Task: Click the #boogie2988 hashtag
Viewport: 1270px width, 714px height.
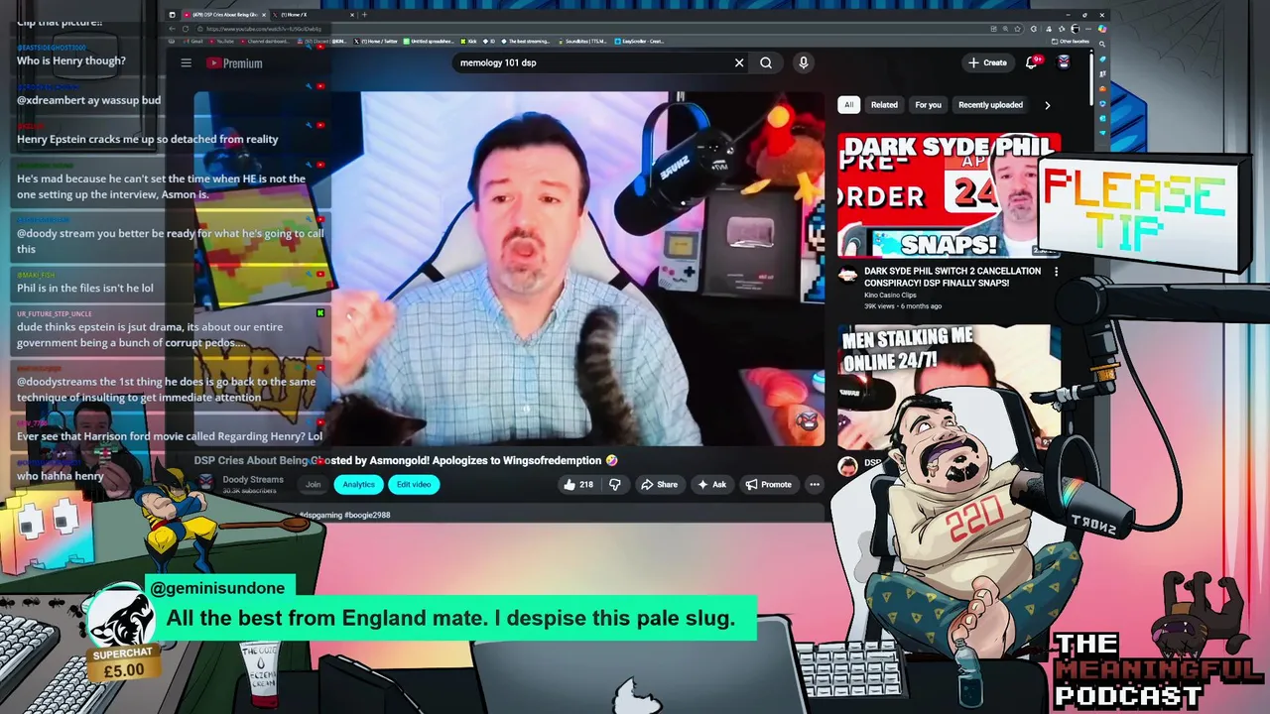Action: click(368, 515)
